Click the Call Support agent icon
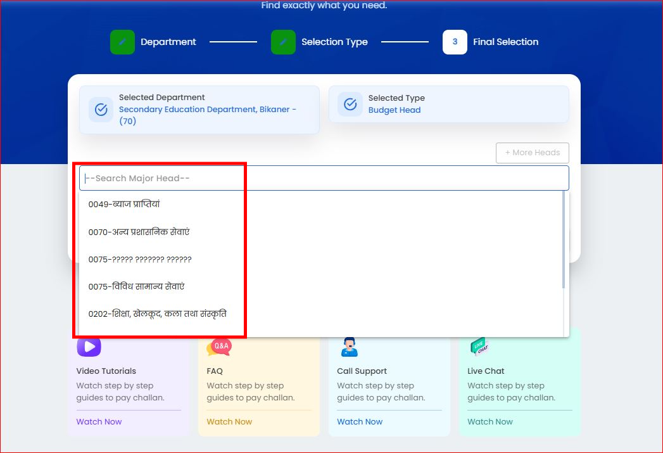Viewport: 663px width, 453px height. point(350,347)
